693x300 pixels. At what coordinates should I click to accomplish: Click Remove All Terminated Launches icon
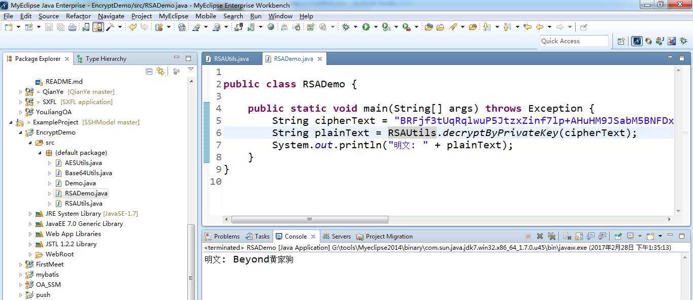point(551,236)
